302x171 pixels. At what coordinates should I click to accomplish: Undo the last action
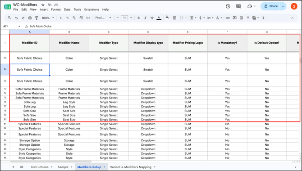16,18
